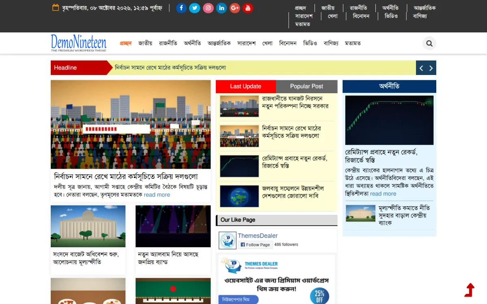Click read more under the featured article
Image resolution: width=487 pixels, height=304 pixels.
pyautogui.click(x=157, y=195)
